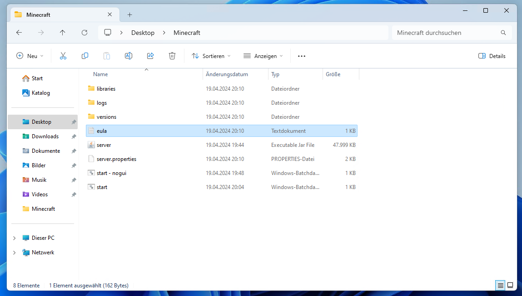Select the start batch file name

click(102, 187)
